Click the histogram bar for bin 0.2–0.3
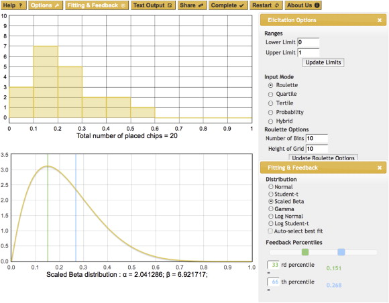389x303 pixels. (70, 92)
